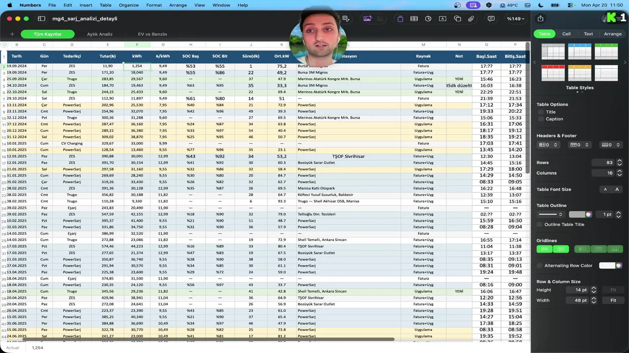Select the Tüm Kayıtlar sheet tab
629x353 pixels.
pos(48,34)
